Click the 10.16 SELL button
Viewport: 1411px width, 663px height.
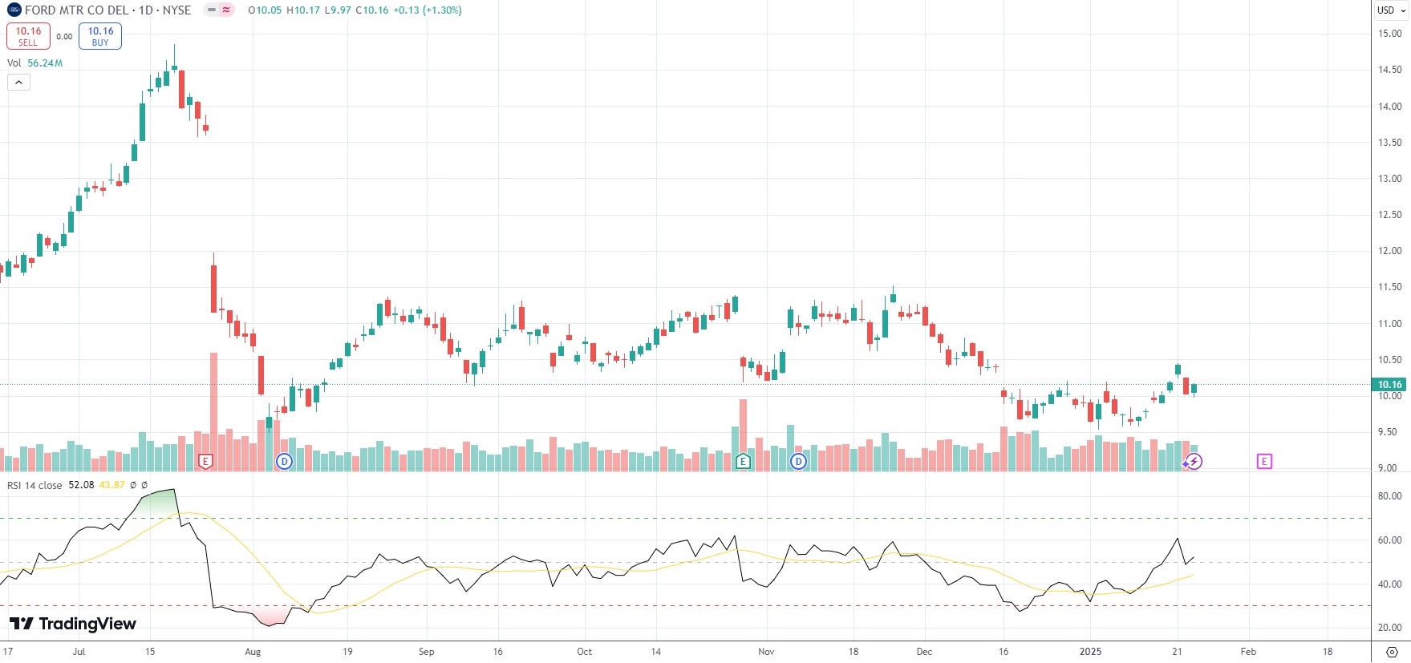coord(28,36)
